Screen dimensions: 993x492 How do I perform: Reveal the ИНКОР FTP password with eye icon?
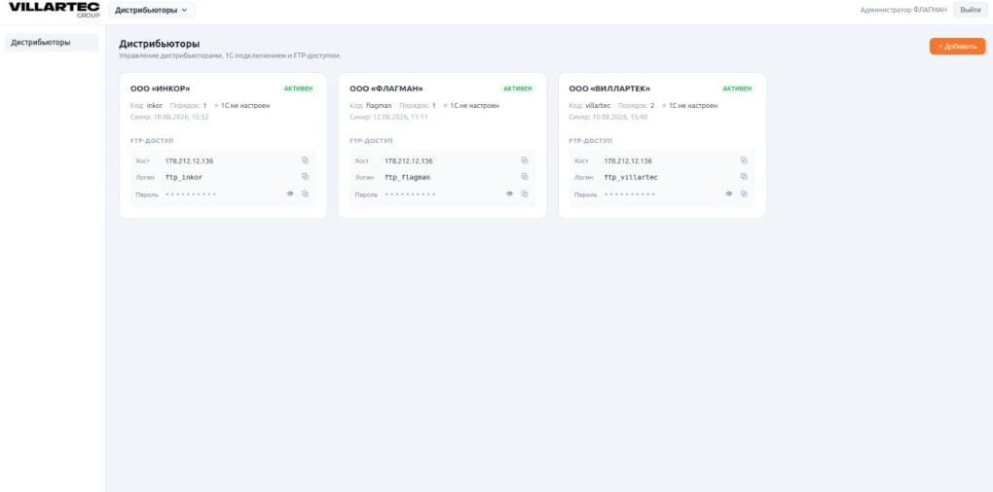290,194
